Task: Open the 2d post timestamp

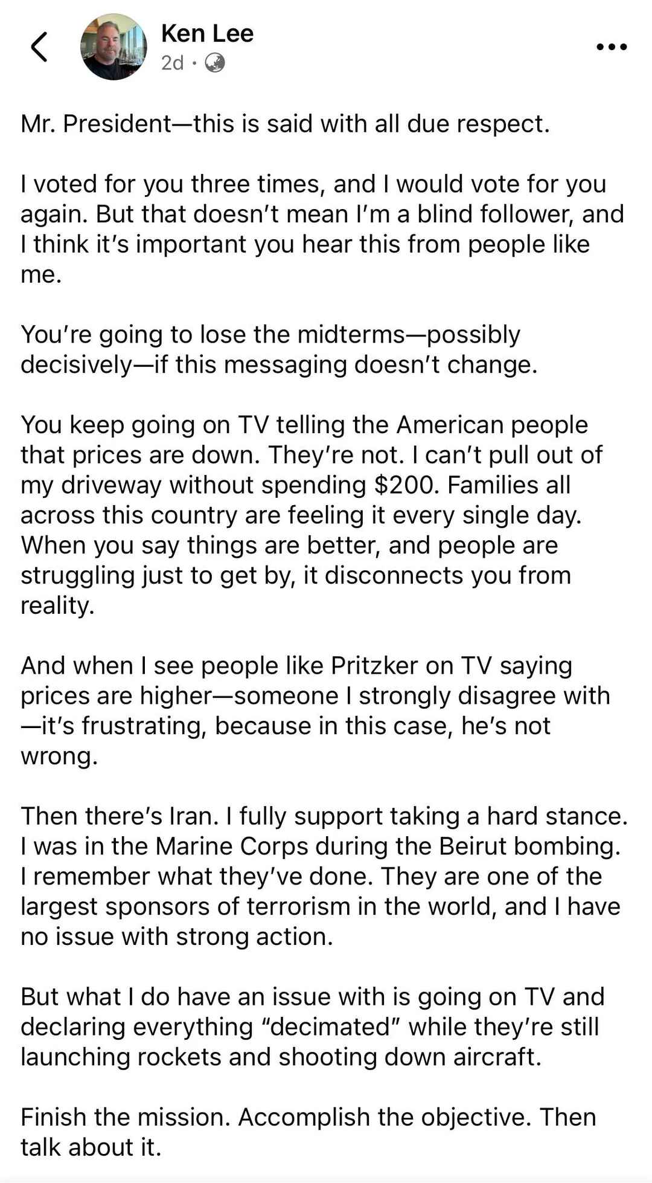Action: [x=172, y=63]
